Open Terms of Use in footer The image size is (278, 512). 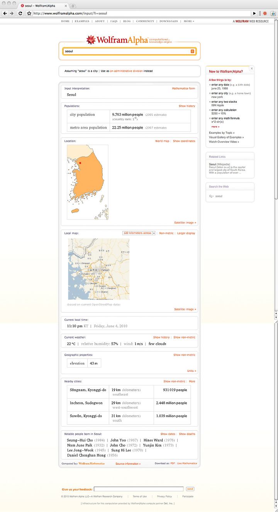point(140,497)
